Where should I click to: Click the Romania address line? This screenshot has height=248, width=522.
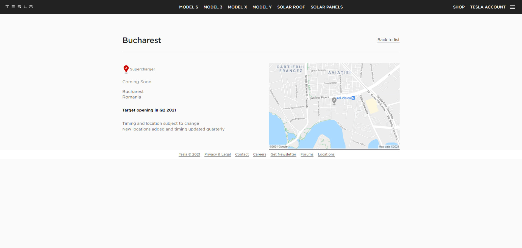click(132, 97)
